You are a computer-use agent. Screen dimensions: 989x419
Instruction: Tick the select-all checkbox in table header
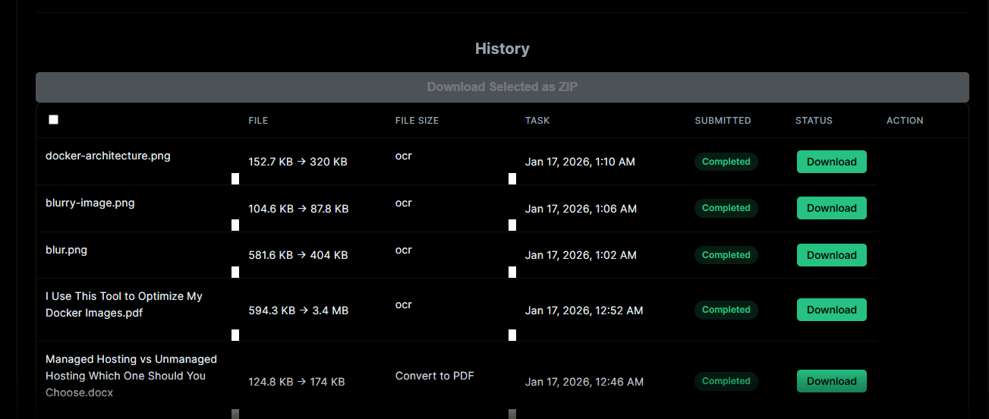pyautogui.click(x=53, y=120)
